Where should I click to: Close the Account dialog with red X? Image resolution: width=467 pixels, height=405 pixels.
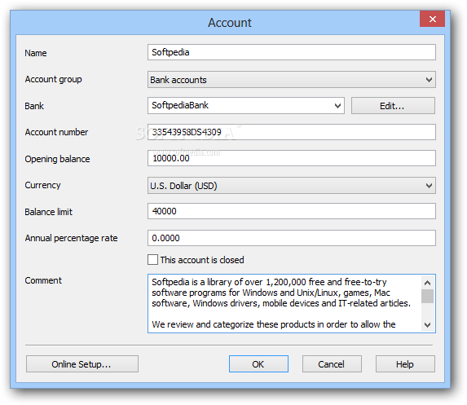point(433,20)
